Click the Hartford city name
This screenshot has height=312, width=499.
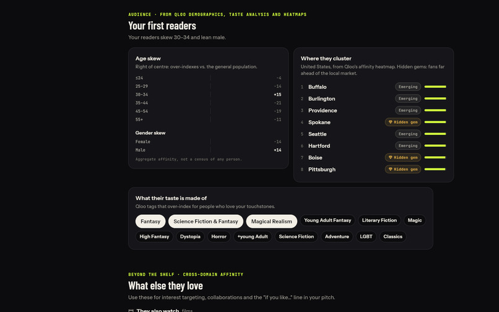[319, 146]
